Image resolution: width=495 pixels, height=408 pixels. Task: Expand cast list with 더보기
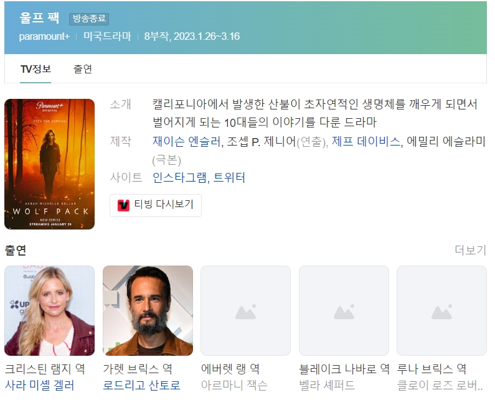point(470,250)
